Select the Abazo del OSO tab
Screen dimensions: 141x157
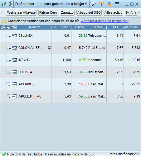tap(89, 12)
